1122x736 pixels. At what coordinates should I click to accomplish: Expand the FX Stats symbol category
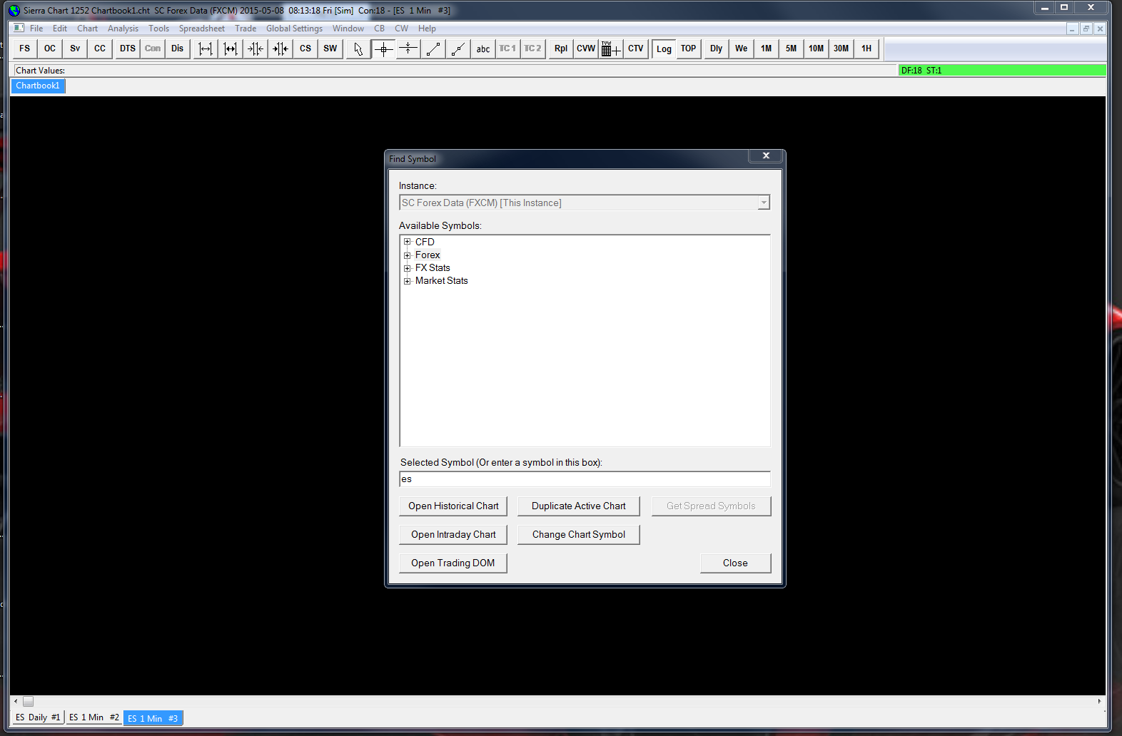(x=408, y=267)
